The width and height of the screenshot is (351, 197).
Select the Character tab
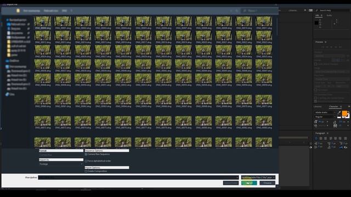(x=333, y=107)
